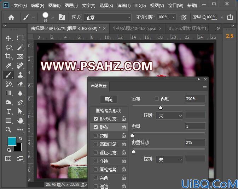Enable 双重画笔 checkbox
238x189 pixels.
95,144
